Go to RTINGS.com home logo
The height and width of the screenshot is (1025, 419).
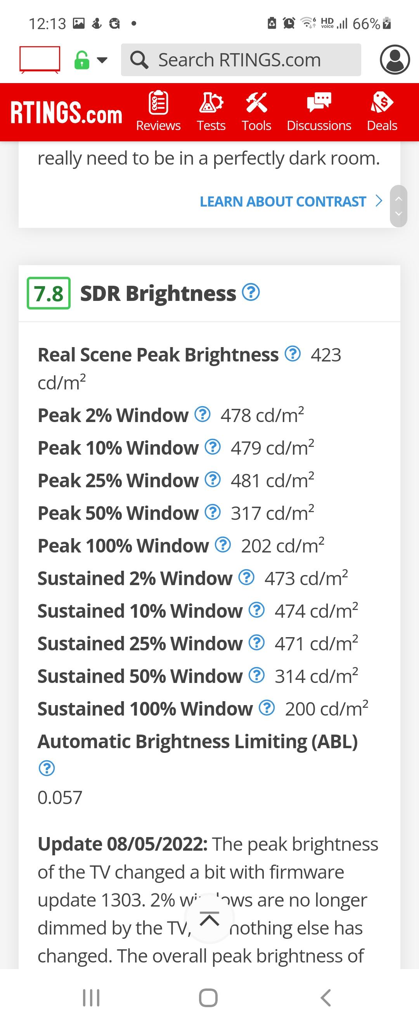click(66, 113)
